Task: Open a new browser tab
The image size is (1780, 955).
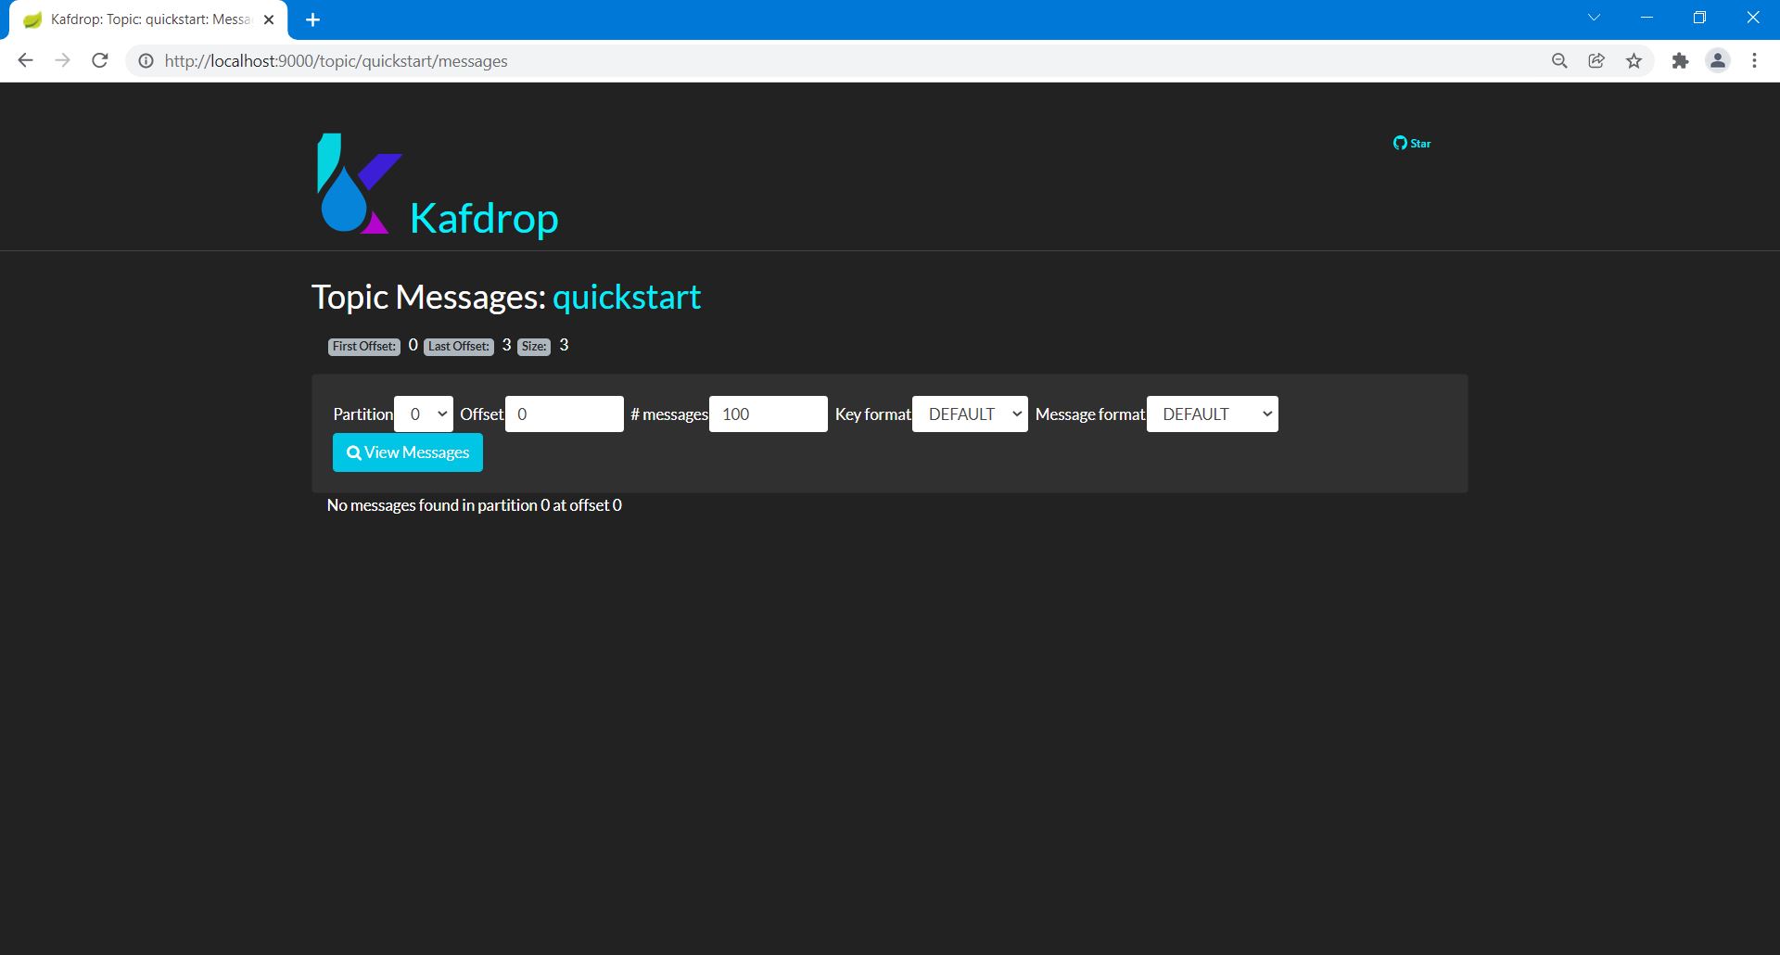Action: pyautogui.click(x=313, y=19)
